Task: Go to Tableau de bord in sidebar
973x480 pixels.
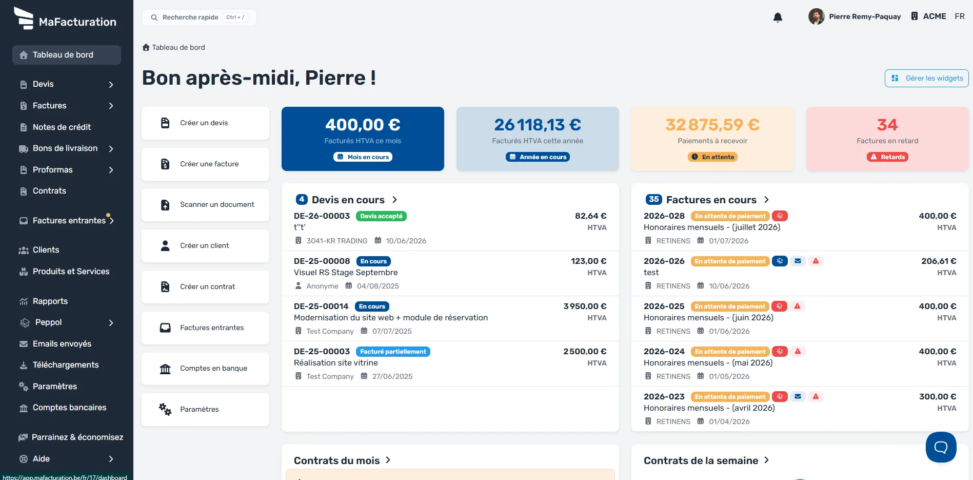Action: [x=67, y=55]
